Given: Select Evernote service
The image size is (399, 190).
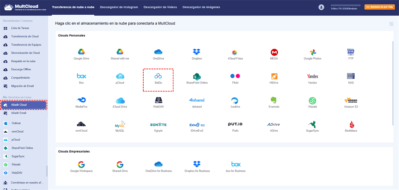Looking at the screenshot, I should 274,103.
